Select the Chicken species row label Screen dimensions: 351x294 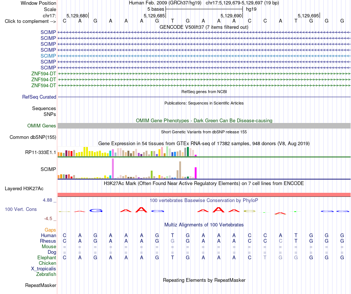tap(47, 263)
